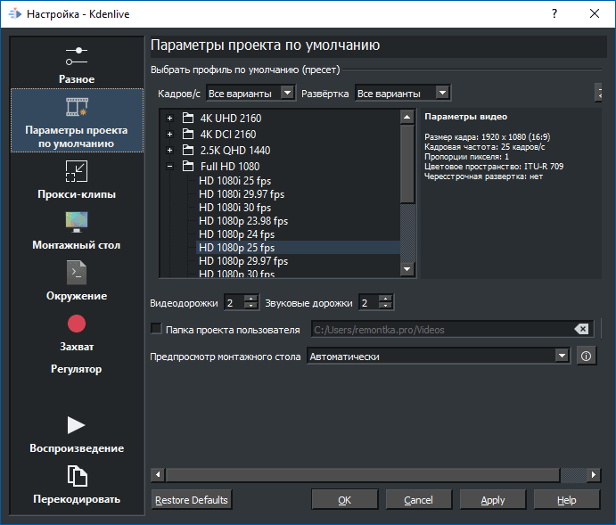This screenshot has width=616, height=525.
Task: Select Параметры проекта по умолчанию category icon
Action: pos(77,106)
